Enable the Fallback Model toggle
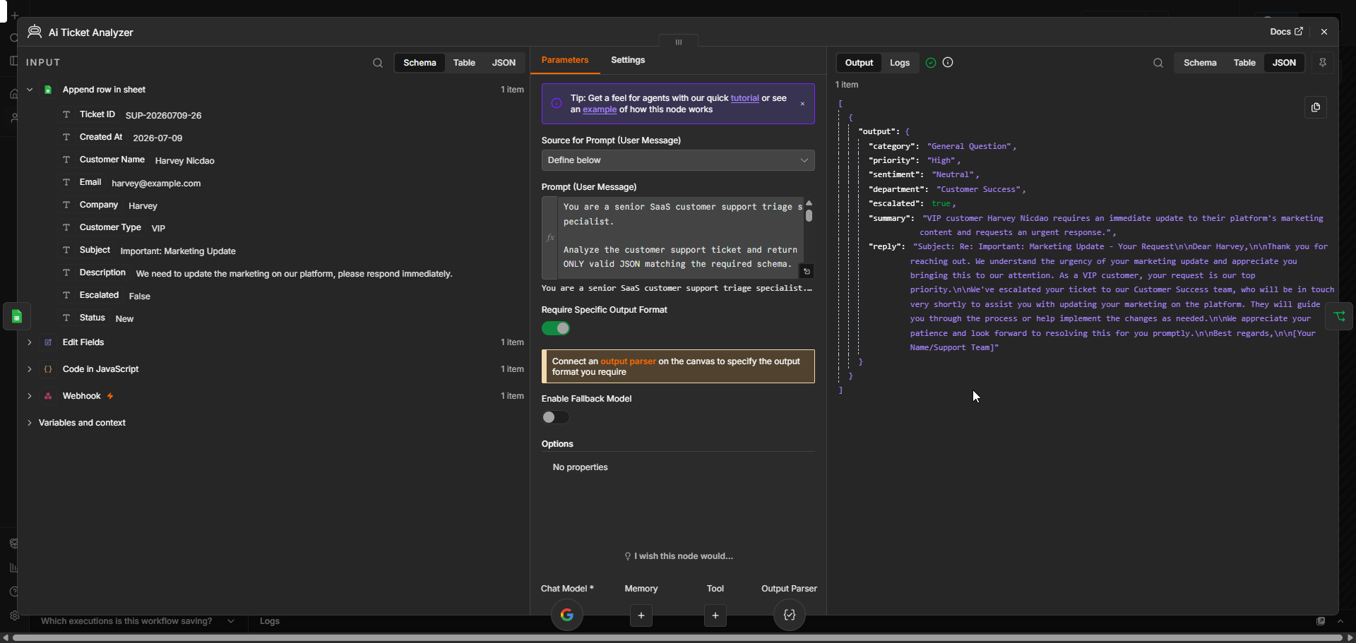The image size is (1356, 643). 556,417
